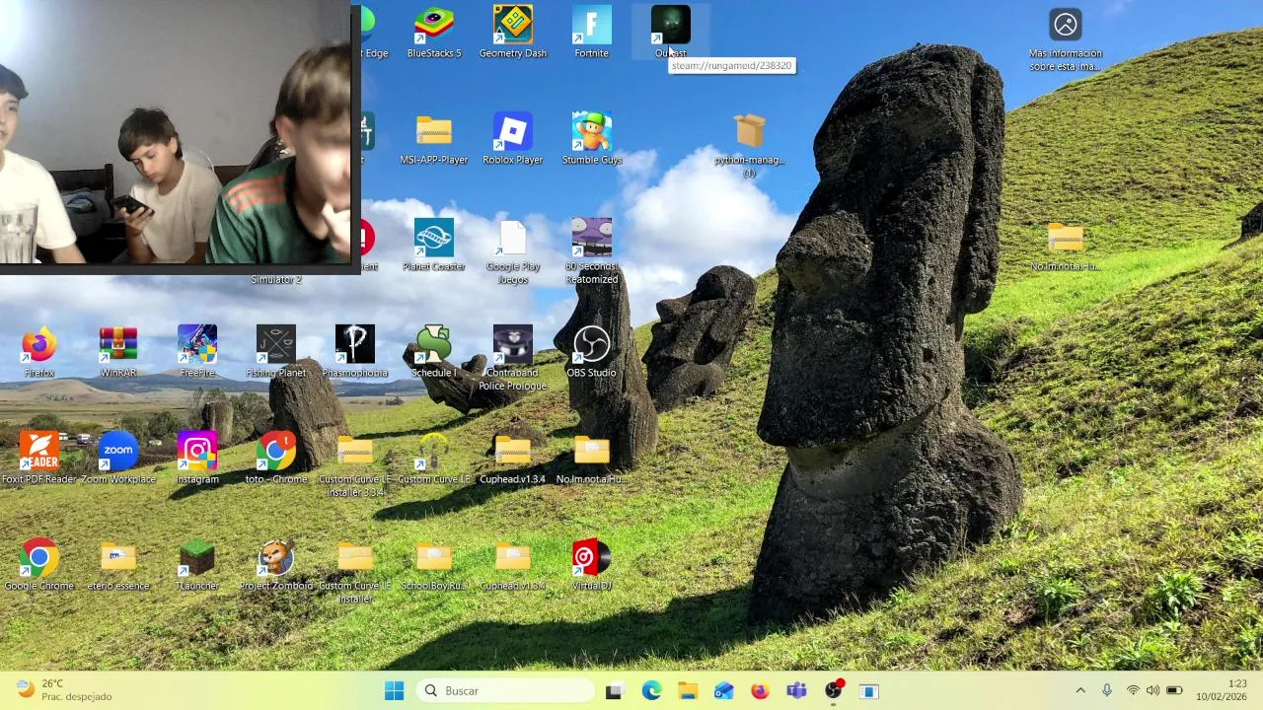Select the Schedule I desktop icon
The image size is (1263, 710).
click(x=434, y=352)
